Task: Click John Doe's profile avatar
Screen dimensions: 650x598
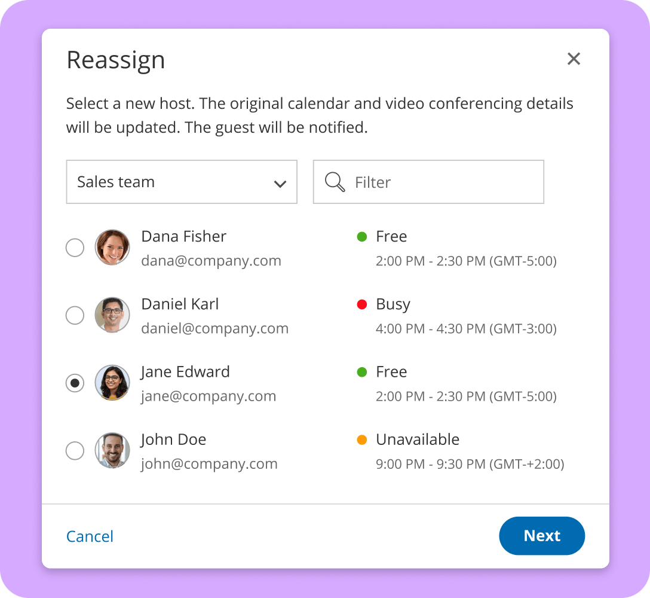Action: point(112,450)
